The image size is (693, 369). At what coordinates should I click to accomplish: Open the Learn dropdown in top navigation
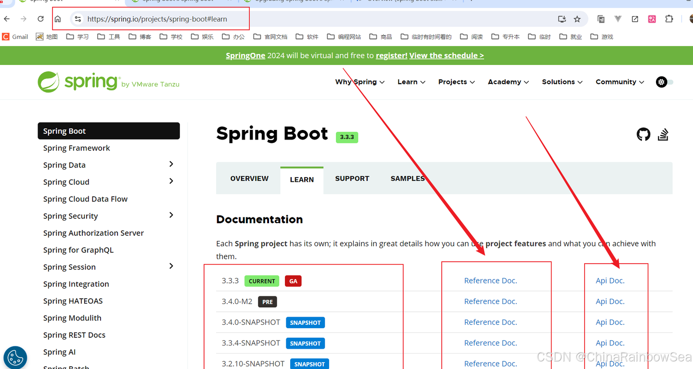[x=411, y=82]
